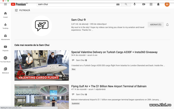Open Tendințe in the sidebar
Viewport: 174px width, 109px height.
pyautogui.click(x=5, y=26)
